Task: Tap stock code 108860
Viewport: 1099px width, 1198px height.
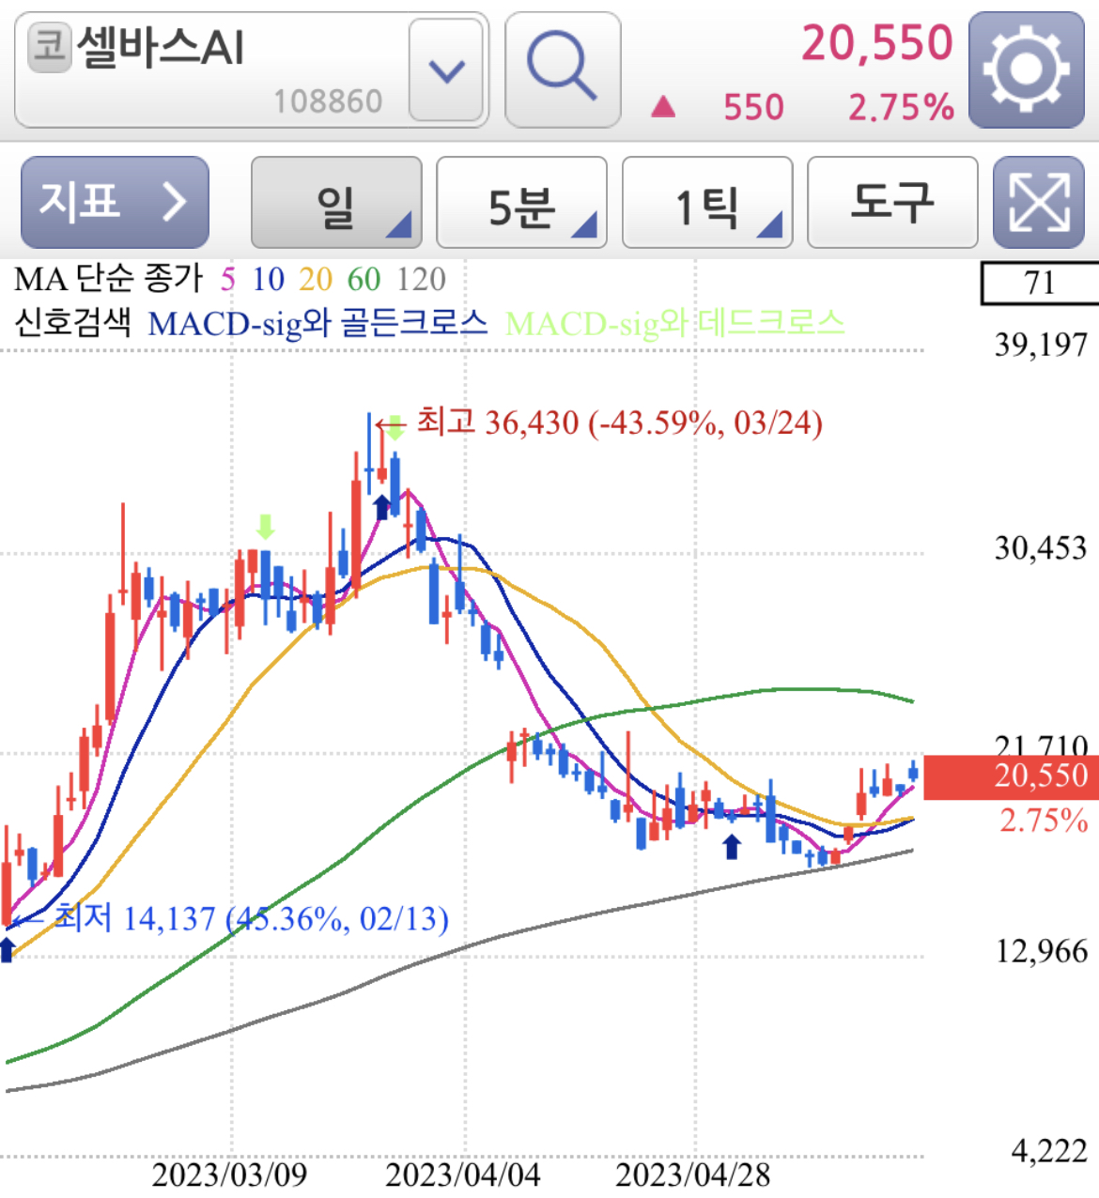Action: [328, 100]
